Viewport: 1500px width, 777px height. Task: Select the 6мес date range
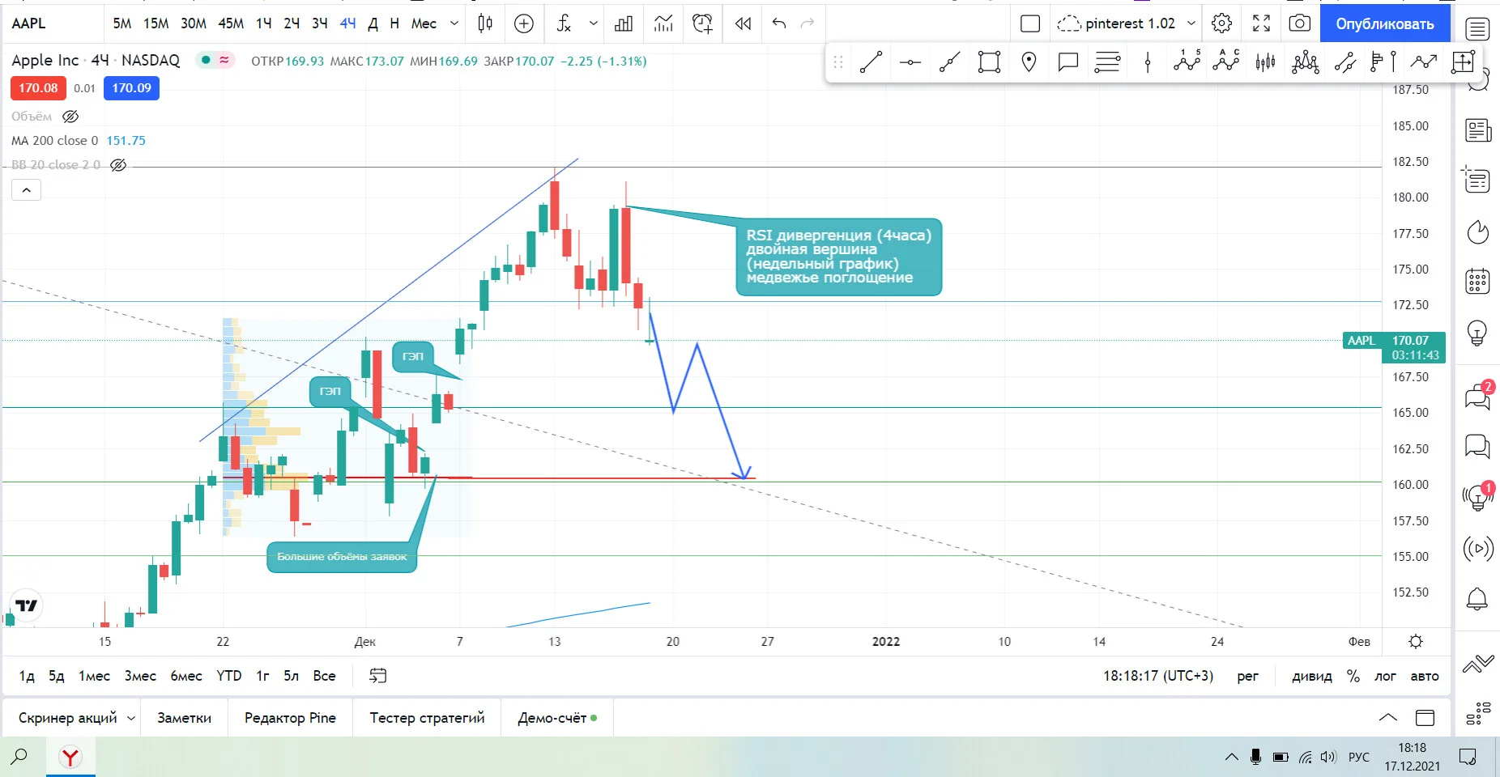[x=186, y=676]
